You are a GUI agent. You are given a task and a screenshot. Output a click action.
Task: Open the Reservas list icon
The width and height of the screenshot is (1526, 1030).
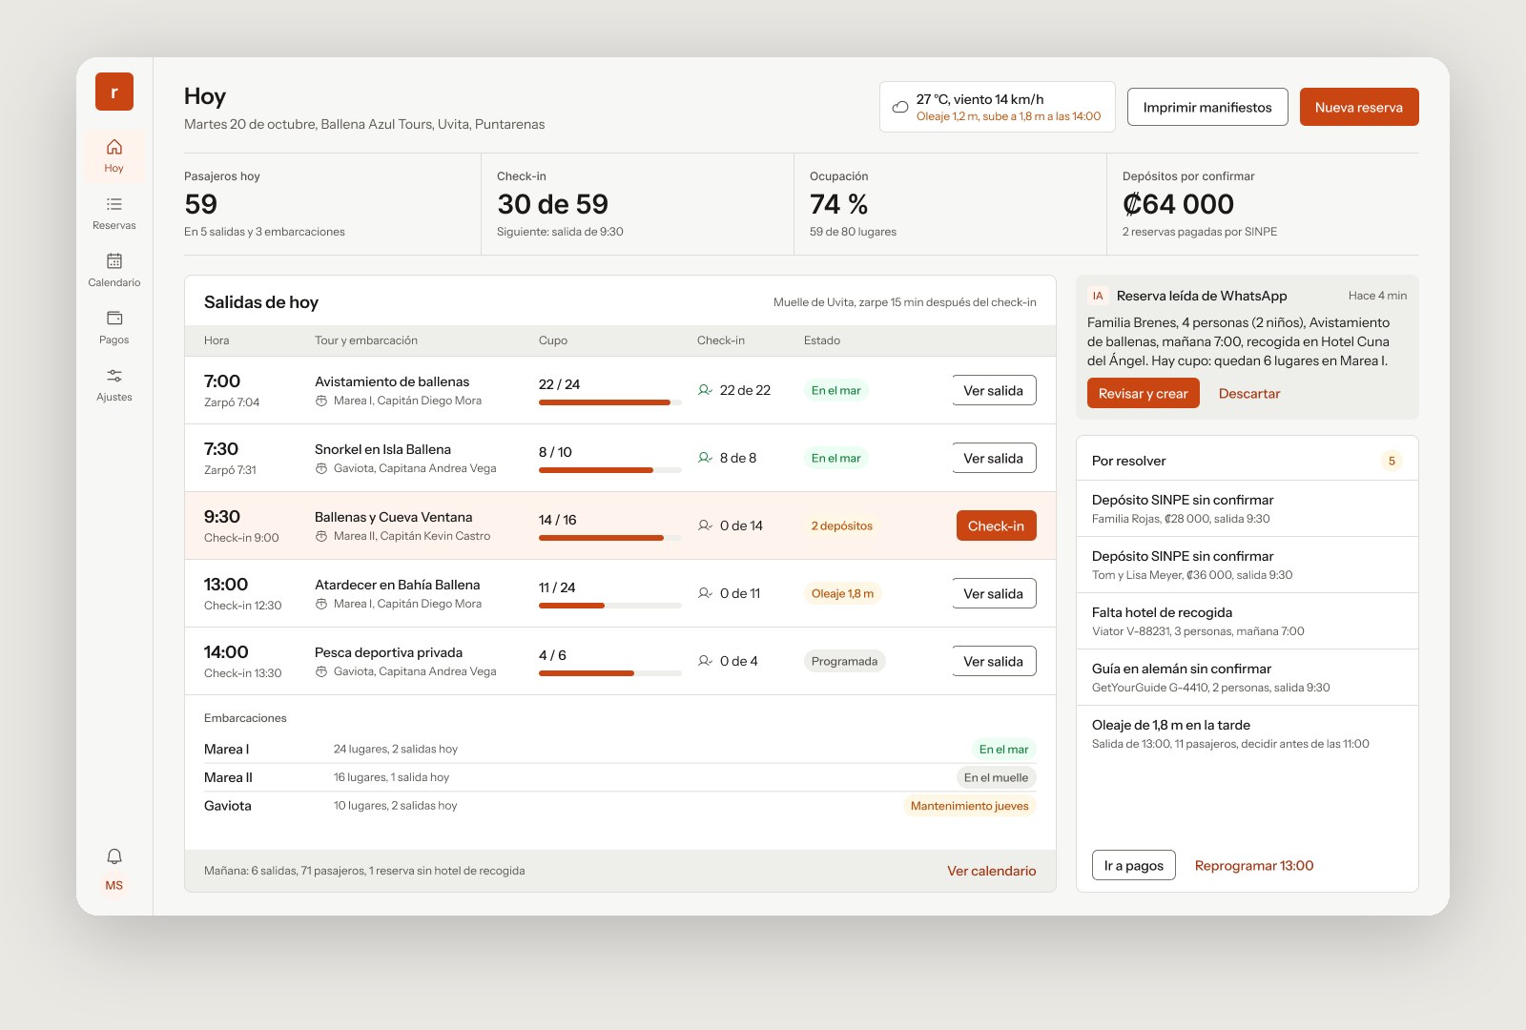coord(114,204)
